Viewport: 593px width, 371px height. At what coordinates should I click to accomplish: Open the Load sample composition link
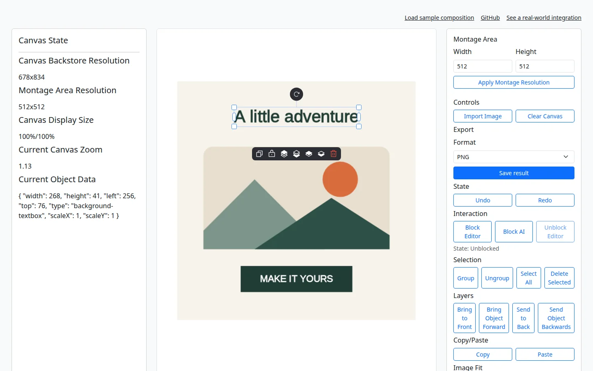(x=439, y=18)
